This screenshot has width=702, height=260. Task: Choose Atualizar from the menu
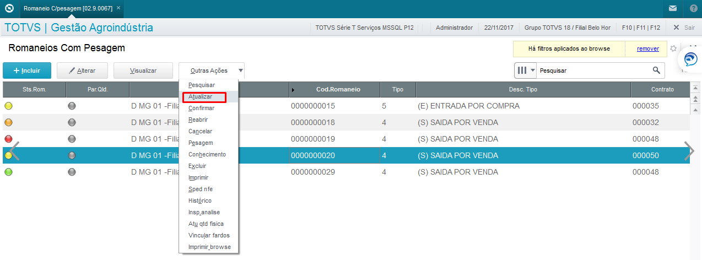(200, 96)
